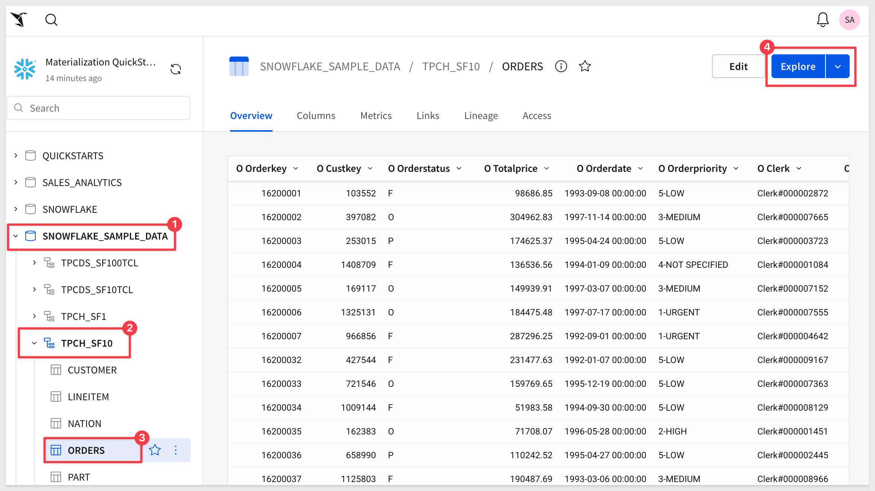
Task: Expand the TPCDS_SF100TCL schema
Action: 34,263
